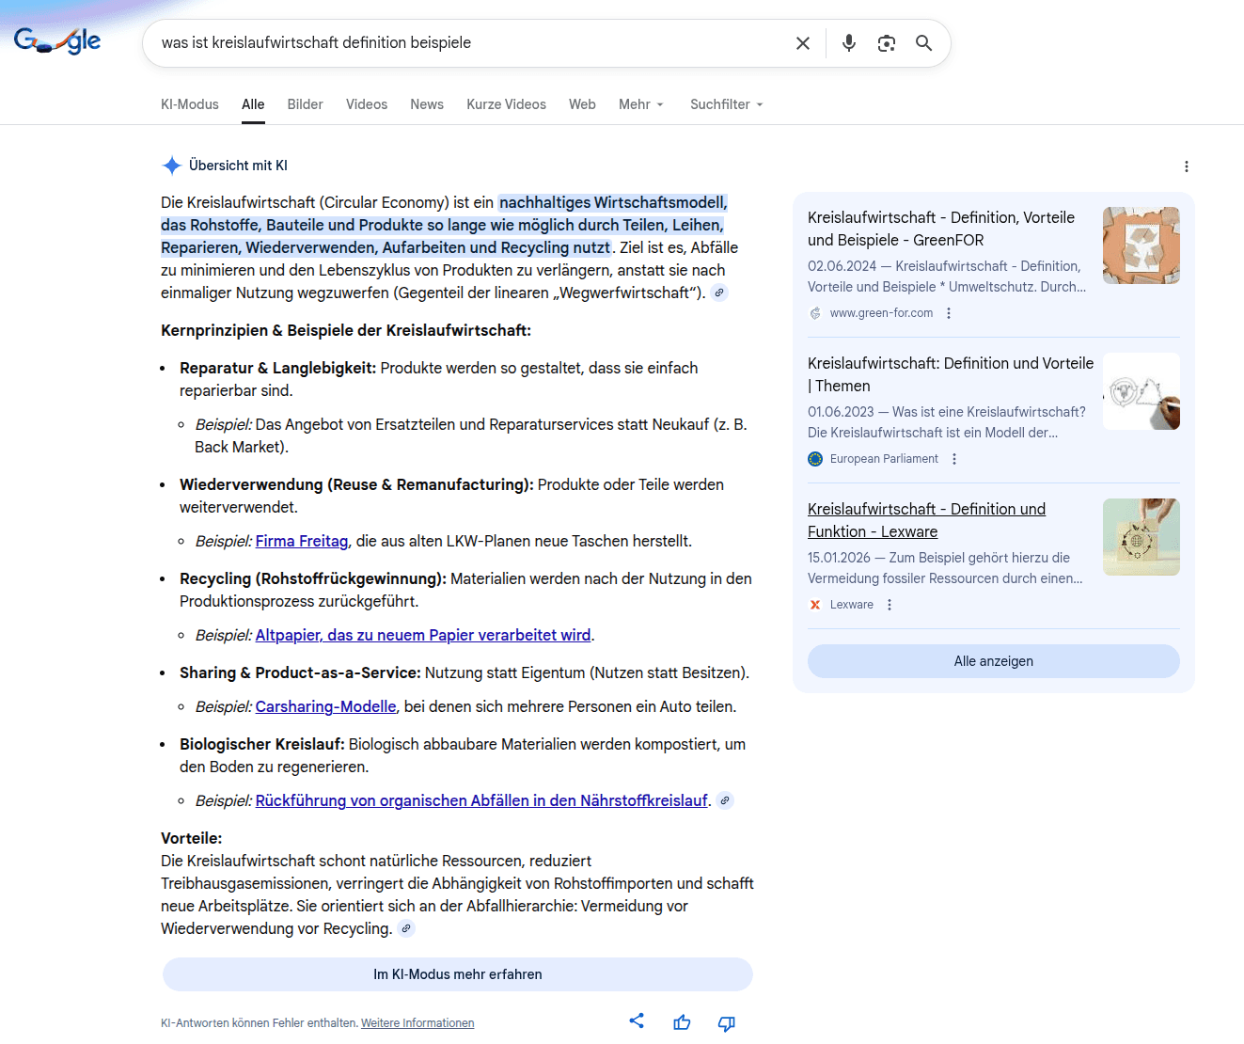Click the Google logo
The image size is (1244, 1044).
56,40
